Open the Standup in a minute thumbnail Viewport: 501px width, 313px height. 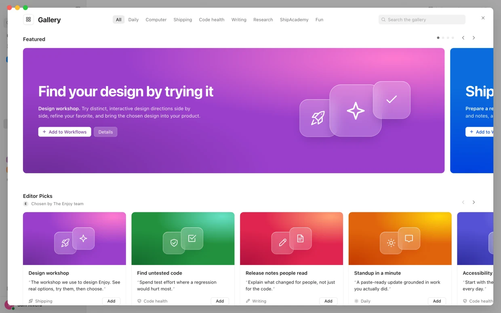coord(400,239)
